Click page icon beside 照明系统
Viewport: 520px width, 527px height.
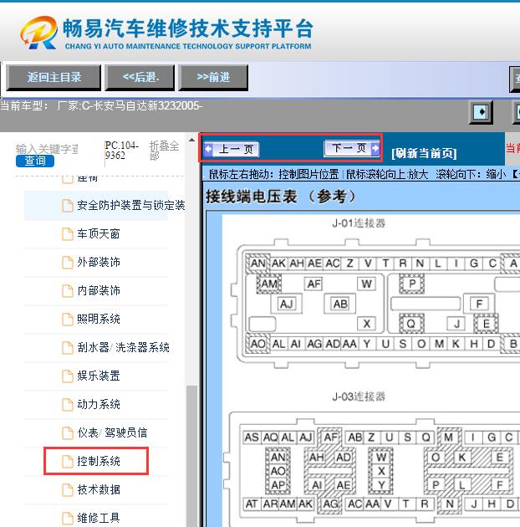click(68, 320)
